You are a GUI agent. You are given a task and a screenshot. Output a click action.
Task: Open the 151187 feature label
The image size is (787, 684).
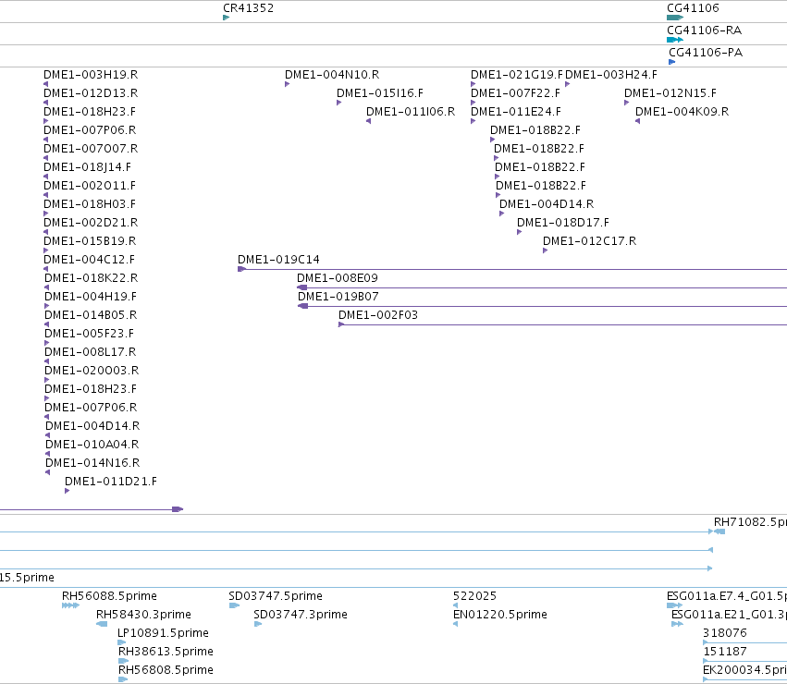[725, 652]
